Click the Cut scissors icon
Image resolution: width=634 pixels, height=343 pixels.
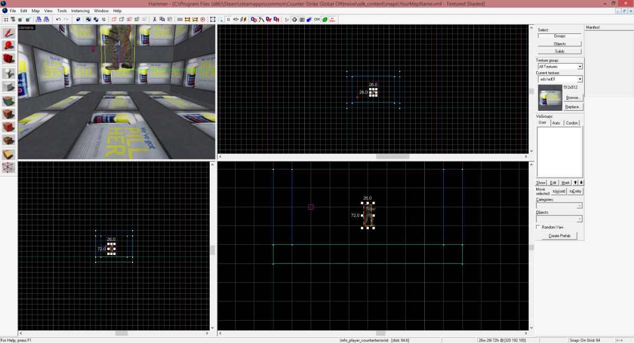pyautogui.click(x=154, y=19)
